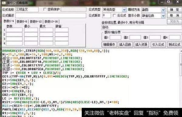
Task: Click row 2 最小 value field
Action: tap(31, 34)
